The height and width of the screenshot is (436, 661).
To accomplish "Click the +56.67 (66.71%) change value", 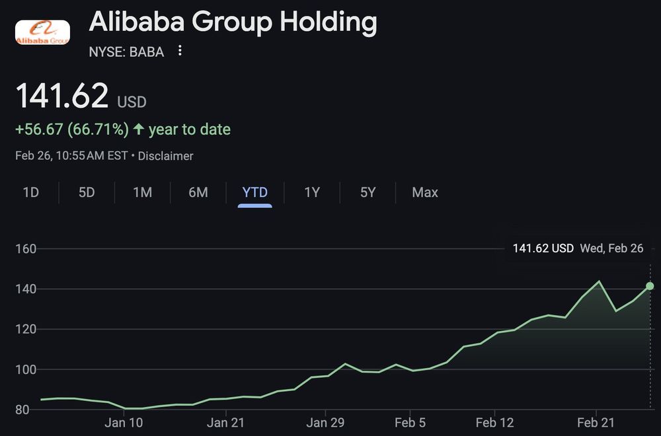I will coord(71,129).
